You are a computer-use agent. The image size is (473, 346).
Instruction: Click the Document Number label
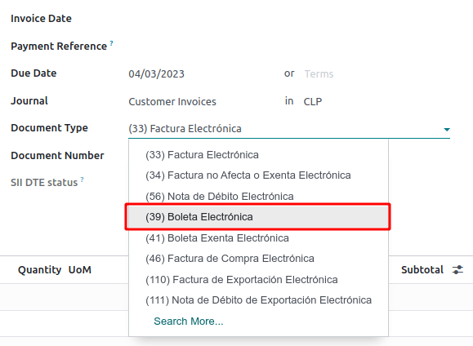click(57, 155)
